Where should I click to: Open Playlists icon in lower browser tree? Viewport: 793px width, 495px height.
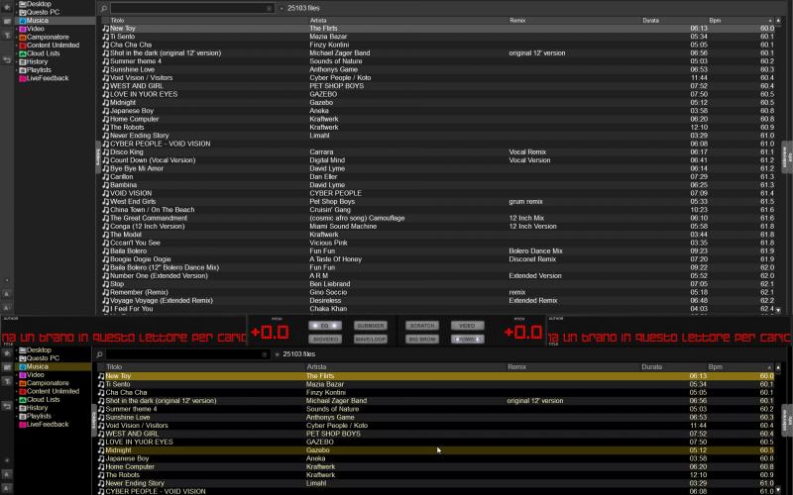pos(22,416)
